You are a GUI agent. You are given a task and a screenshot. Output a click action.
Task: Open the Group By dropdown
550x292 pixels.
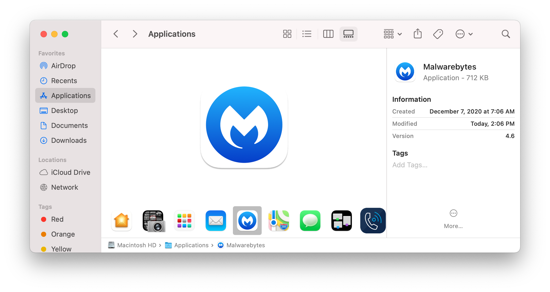393,34
